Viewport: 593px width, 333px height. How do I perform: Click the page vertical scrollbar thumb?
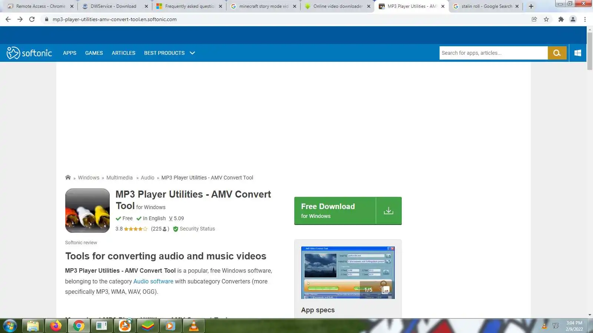(590, 51)
